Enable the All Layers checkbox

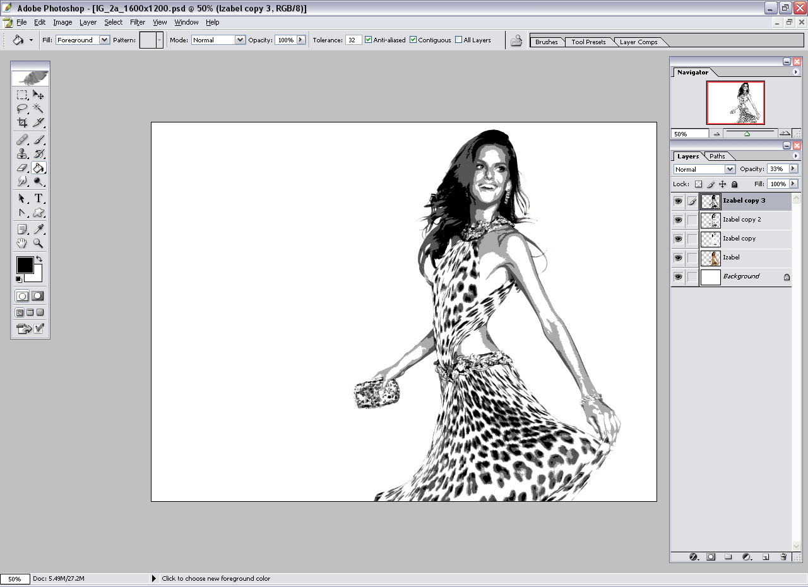pyautogui.click(x=459, y=40)
